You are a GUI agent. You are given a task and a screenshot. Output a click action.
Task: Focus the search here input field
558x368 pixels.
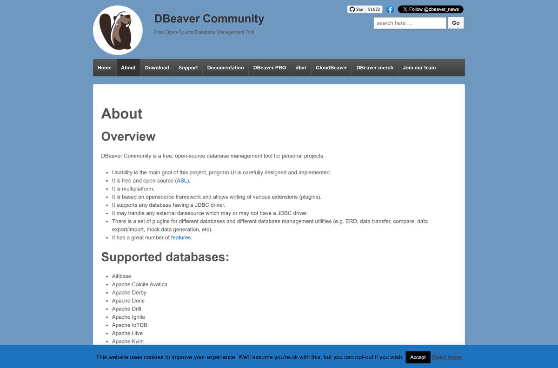coord(410,23)
